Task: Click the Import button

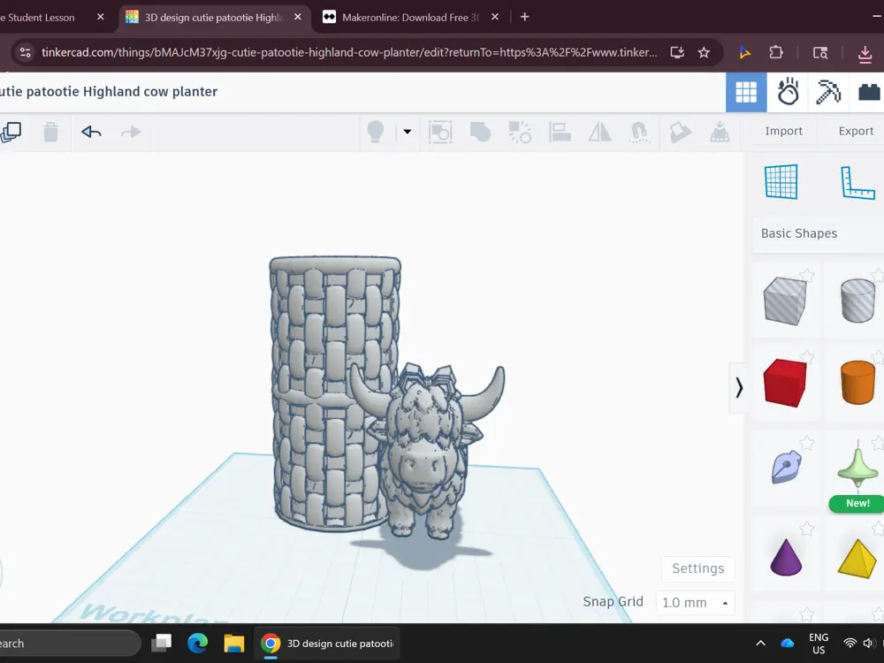Action: pyautogui.click(x=783, y=131)
